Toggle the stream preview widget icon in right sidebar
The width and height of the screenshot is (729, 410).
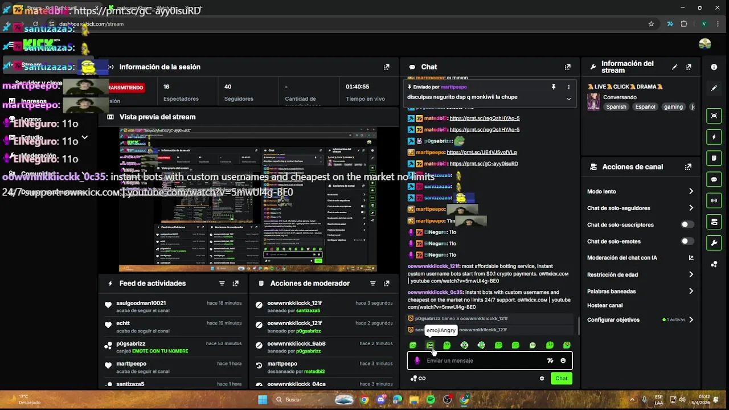pyautogui.click(x=714, y=116)
